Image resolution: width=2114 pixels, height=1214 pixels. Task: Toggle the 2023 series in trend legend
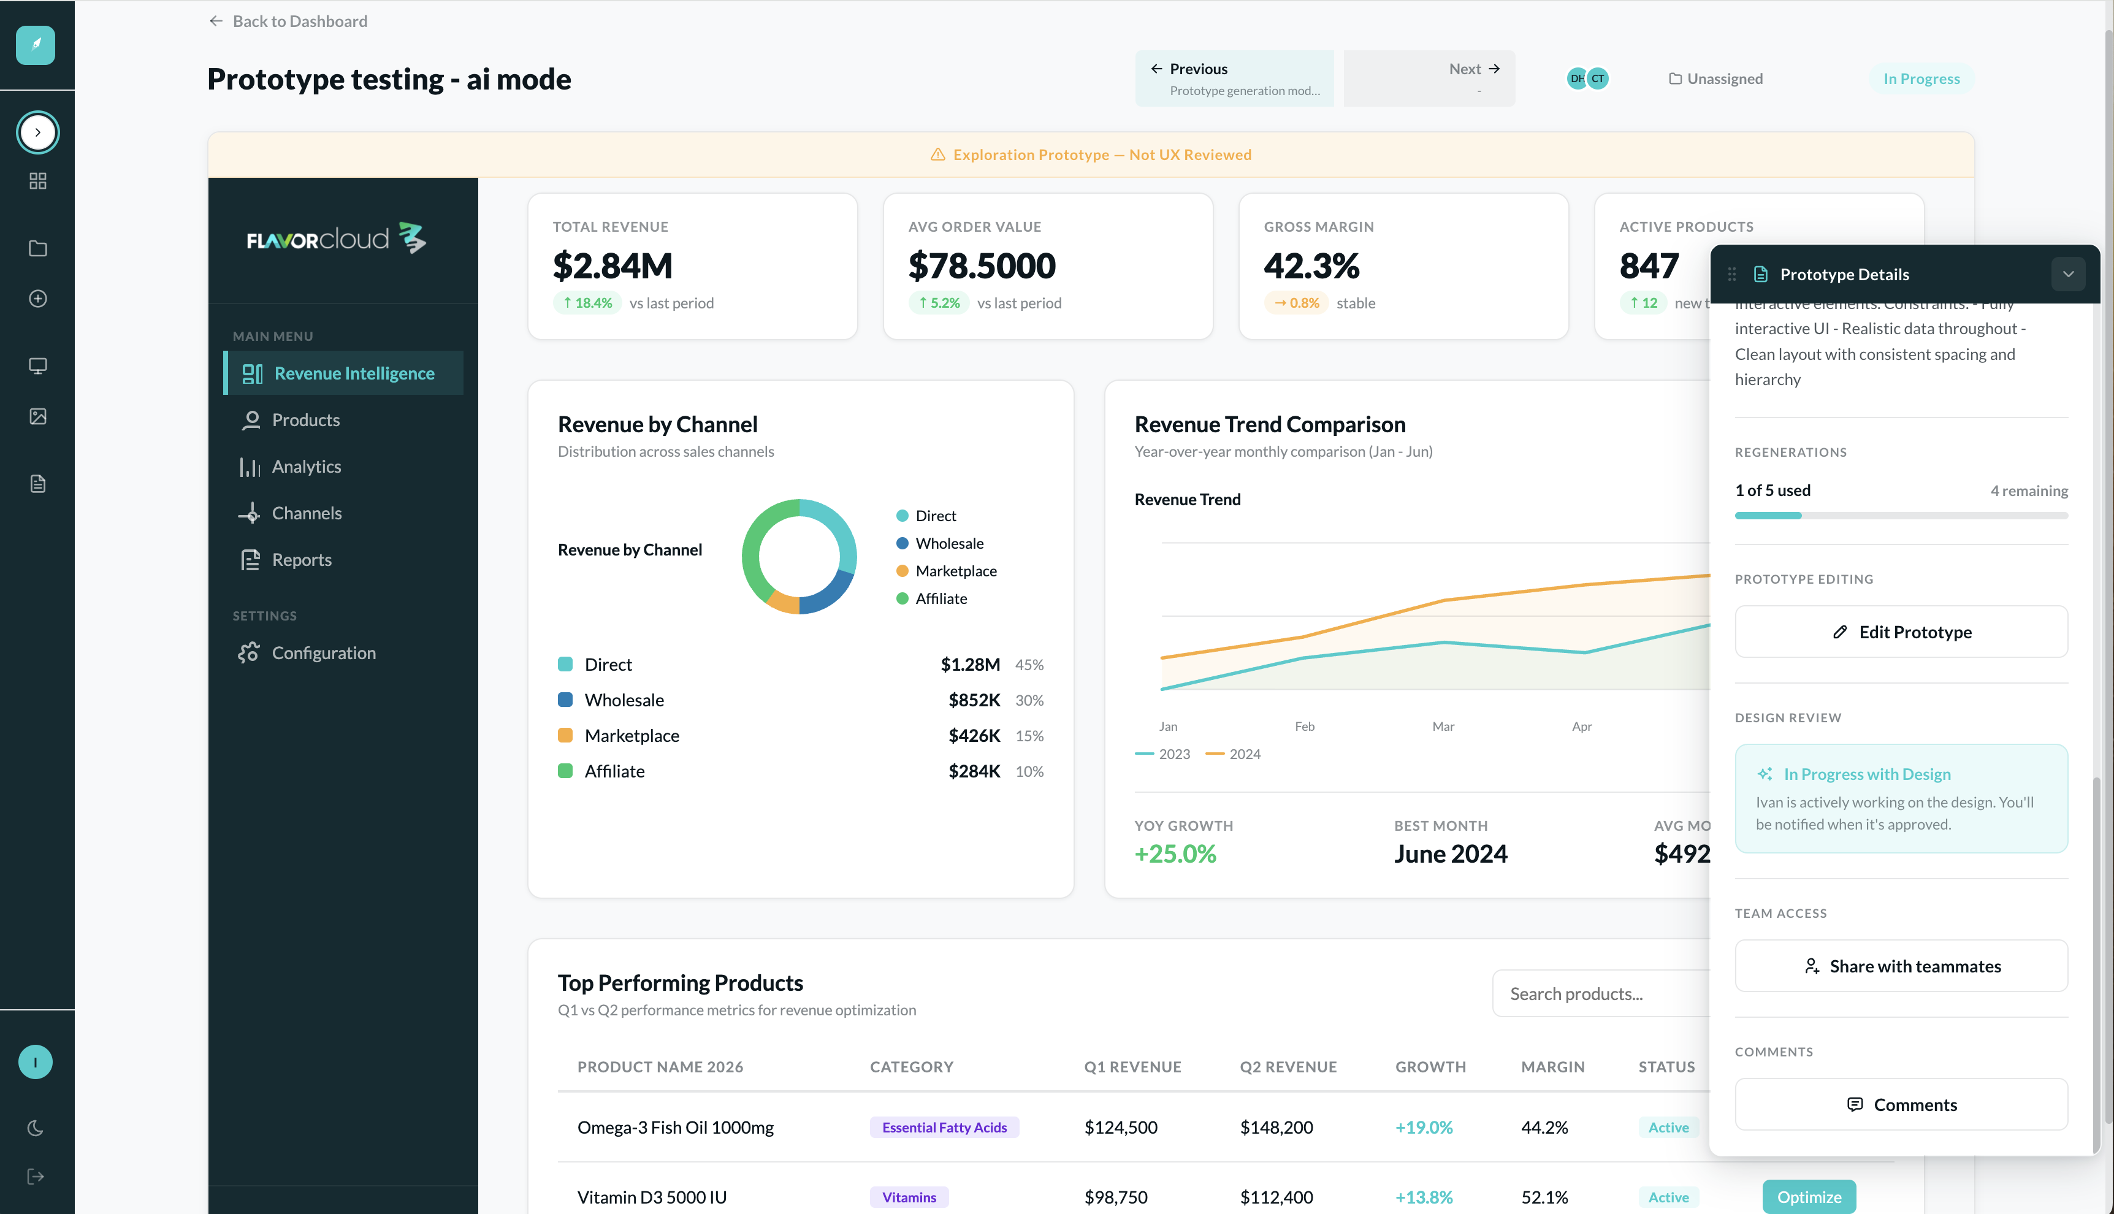(1163, 754)
